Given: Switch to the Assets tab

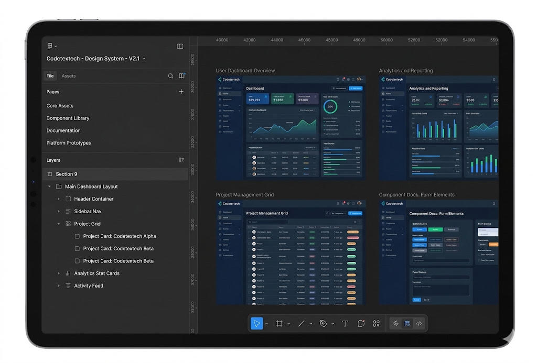Looking at the screenshot, I should click(69, 76).
